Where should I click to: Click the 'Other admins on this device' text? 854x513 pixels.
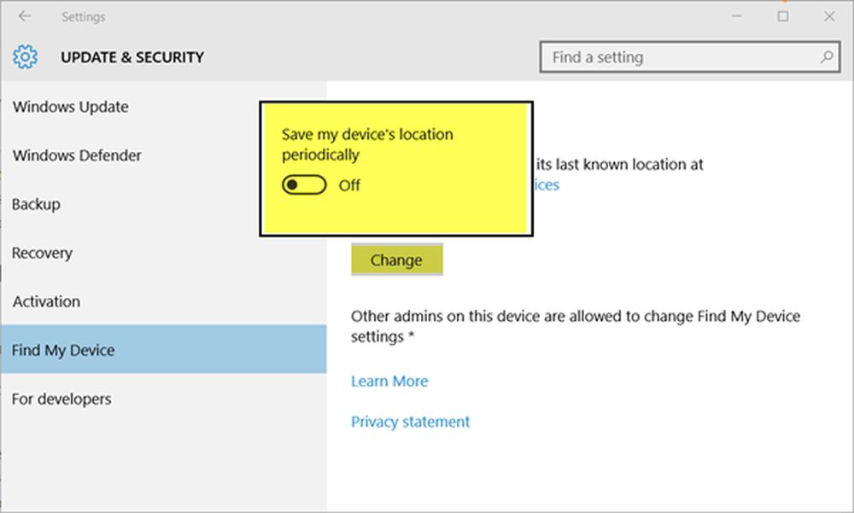[575, 326]
